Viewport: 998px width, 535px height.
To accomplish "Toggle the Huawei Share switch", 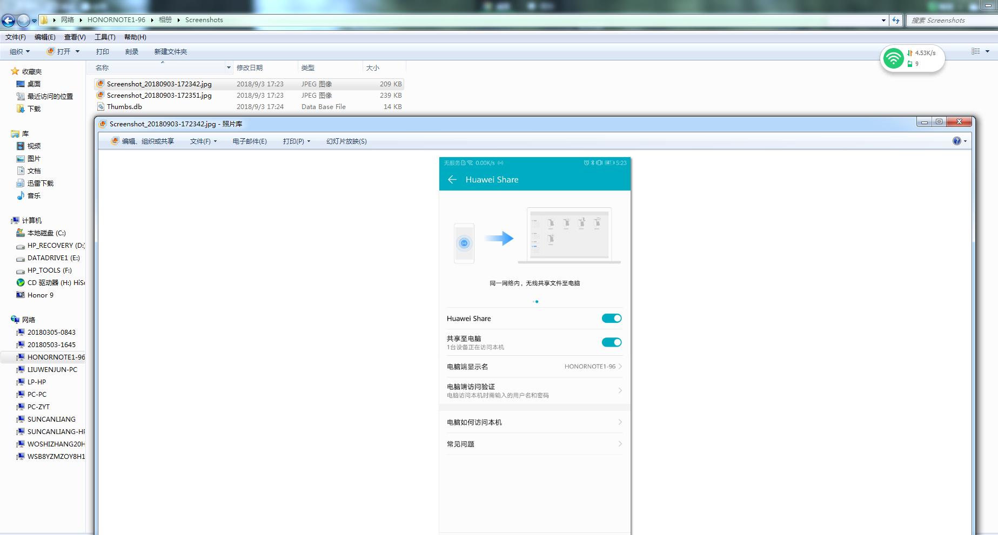I will 612,319.
